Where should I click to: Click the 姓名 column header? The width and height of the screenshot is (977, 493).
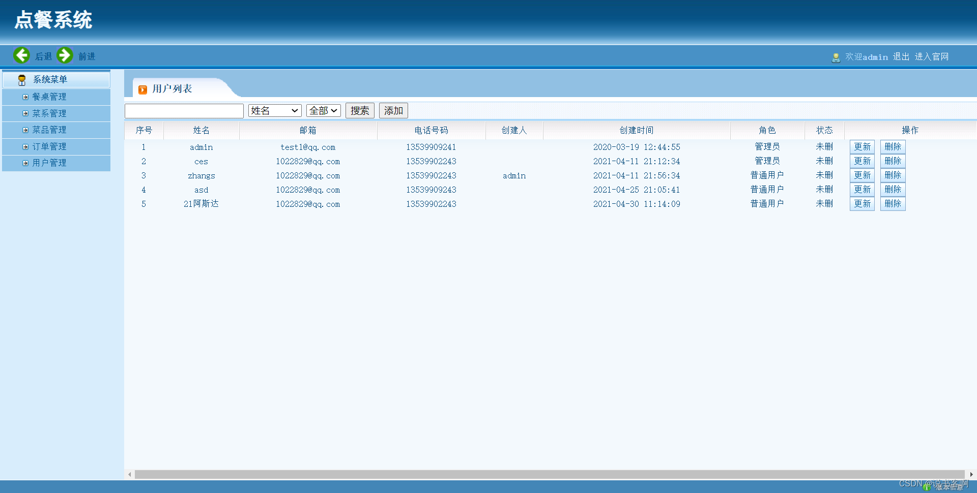click(202, 131)
